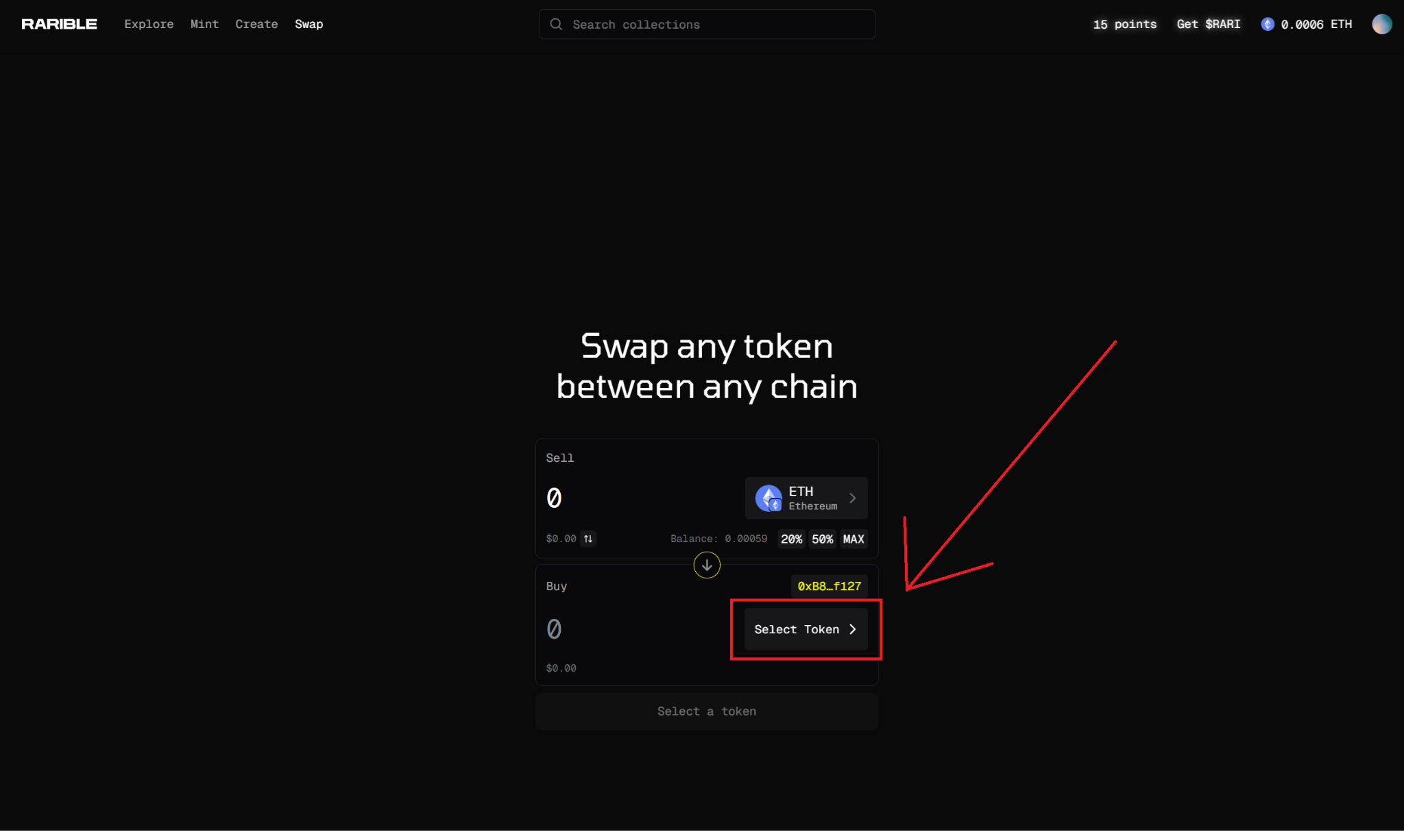Click the search magnifier icon
This screenshot has width=1404, height=832.
point(556,24)
